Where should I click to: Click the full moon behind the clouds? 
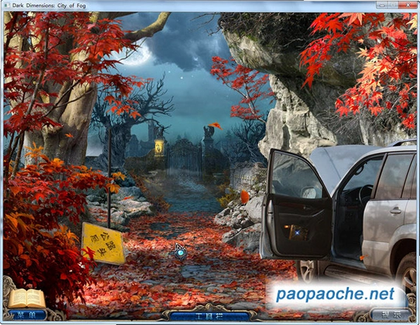(x=136, y=54)
